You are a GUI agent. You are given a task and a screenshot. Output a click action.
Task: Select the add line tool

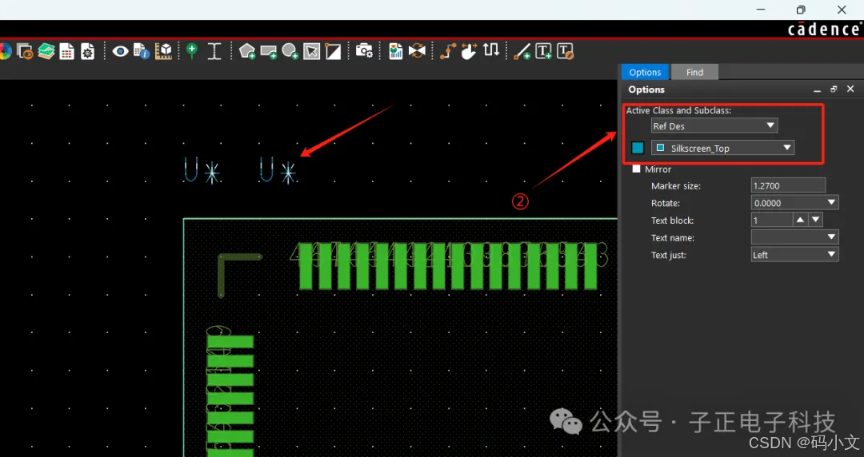click(522, 52)
